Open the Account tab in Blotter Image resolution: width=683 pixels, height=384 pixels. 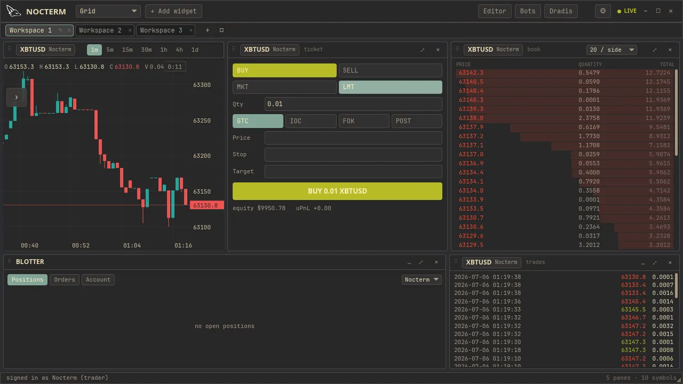point(98,279)
